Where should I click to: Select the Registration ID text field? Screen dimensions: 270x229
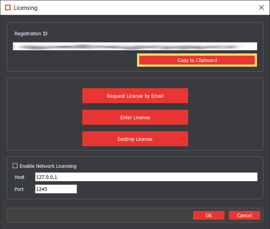135,46
